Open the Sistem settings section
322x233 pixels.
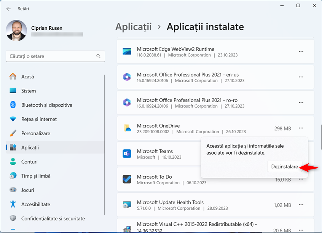(55, 91)
